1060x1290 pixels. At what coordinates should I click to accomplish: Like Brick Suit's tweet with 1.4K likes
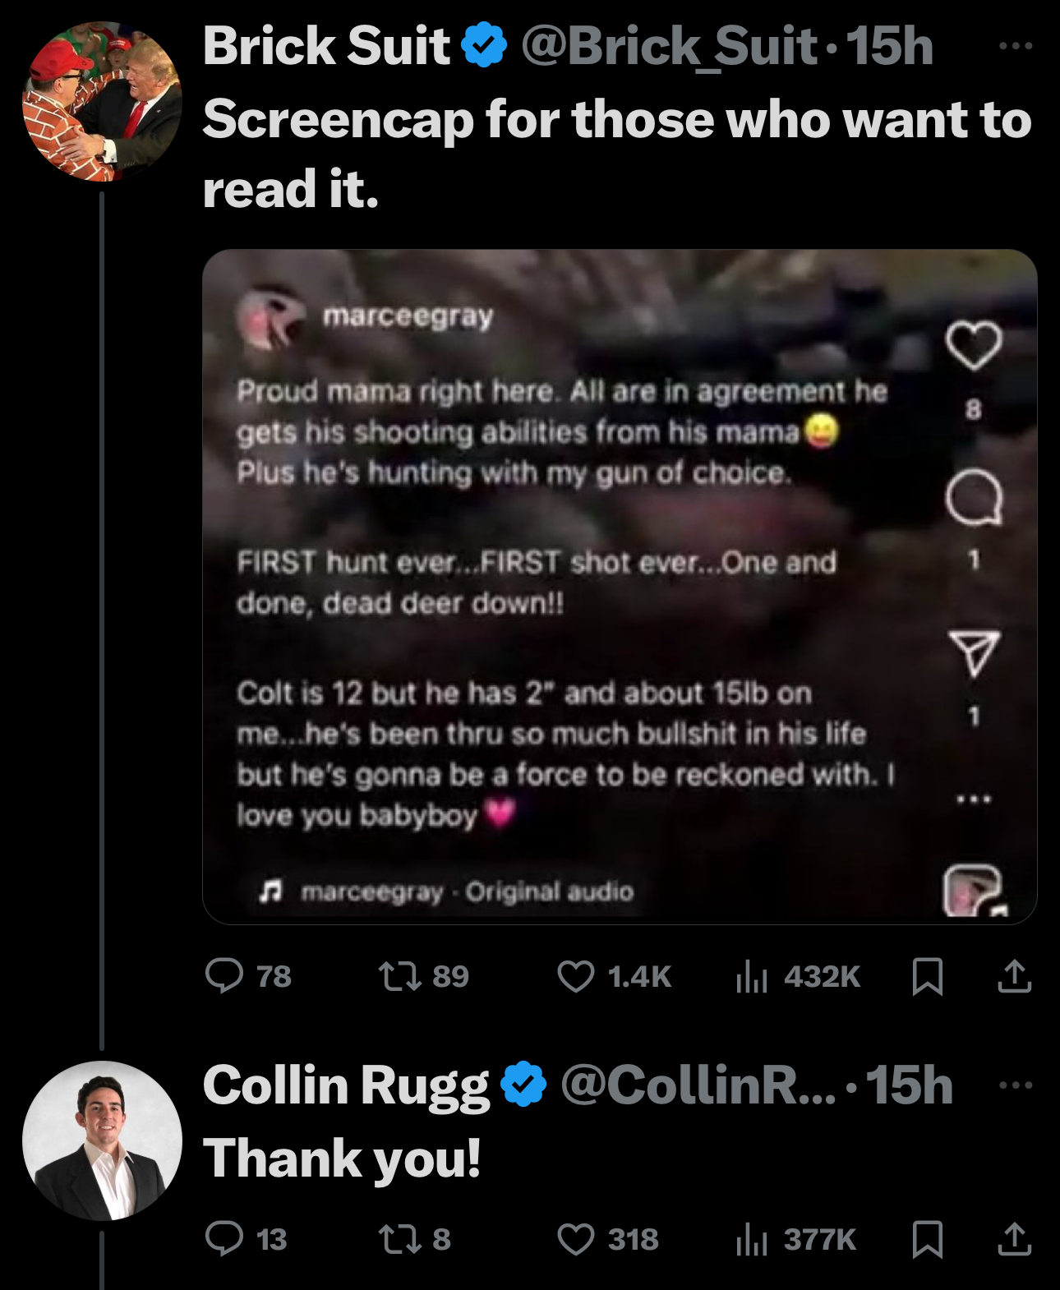575,976
